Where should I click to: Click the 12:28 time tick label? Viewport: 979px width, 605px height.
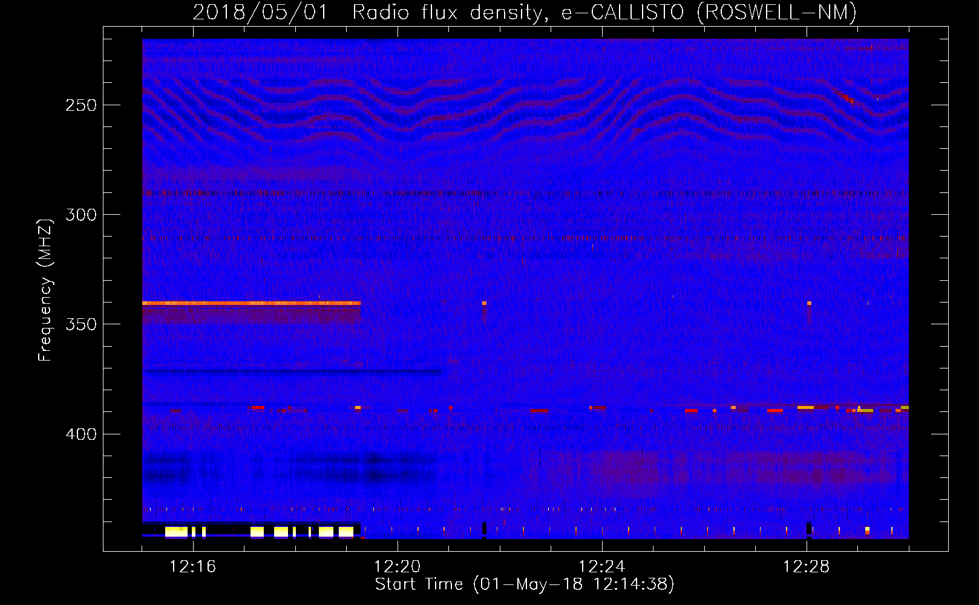pyautogui.click(x=806, y=566)
